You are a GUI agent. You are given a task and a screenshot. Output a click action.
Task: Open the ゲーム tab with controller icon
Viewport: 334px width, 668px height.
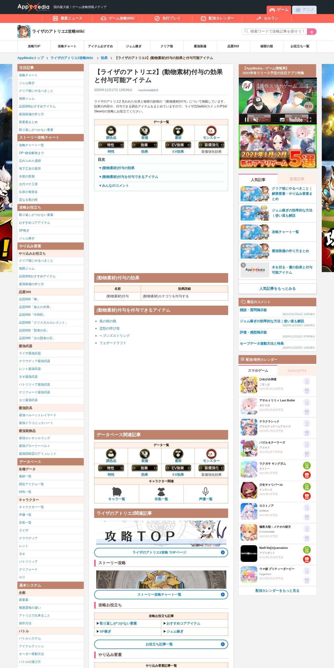pyautogui.click(x=279, y=10)
